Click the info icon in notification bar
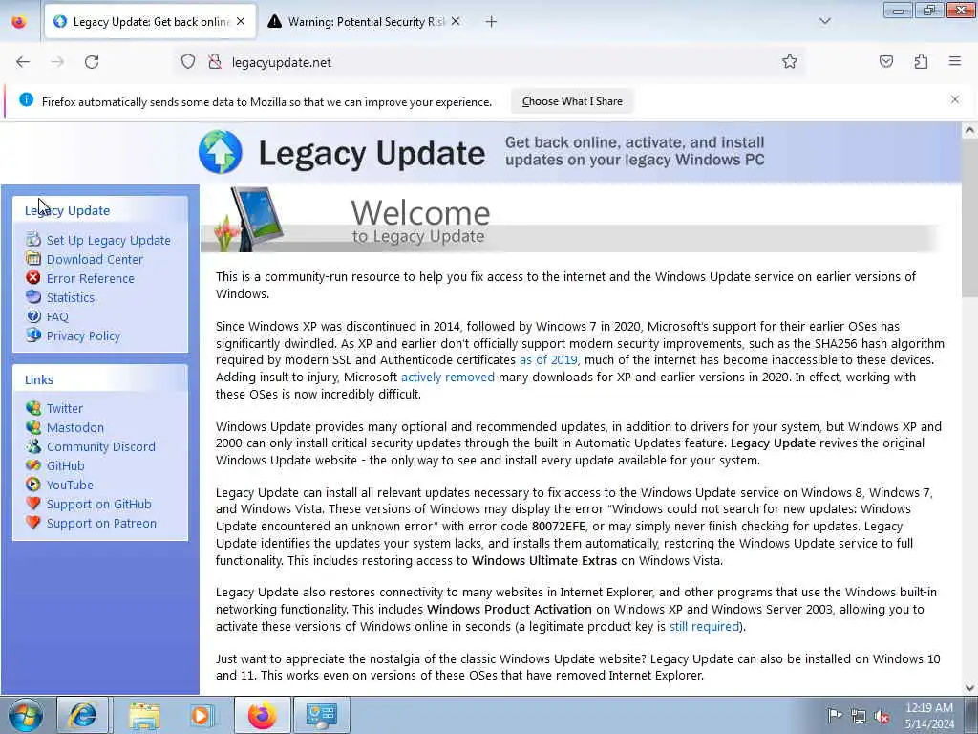The height and width of the screenshot is (734, 978). click(26, 99)
